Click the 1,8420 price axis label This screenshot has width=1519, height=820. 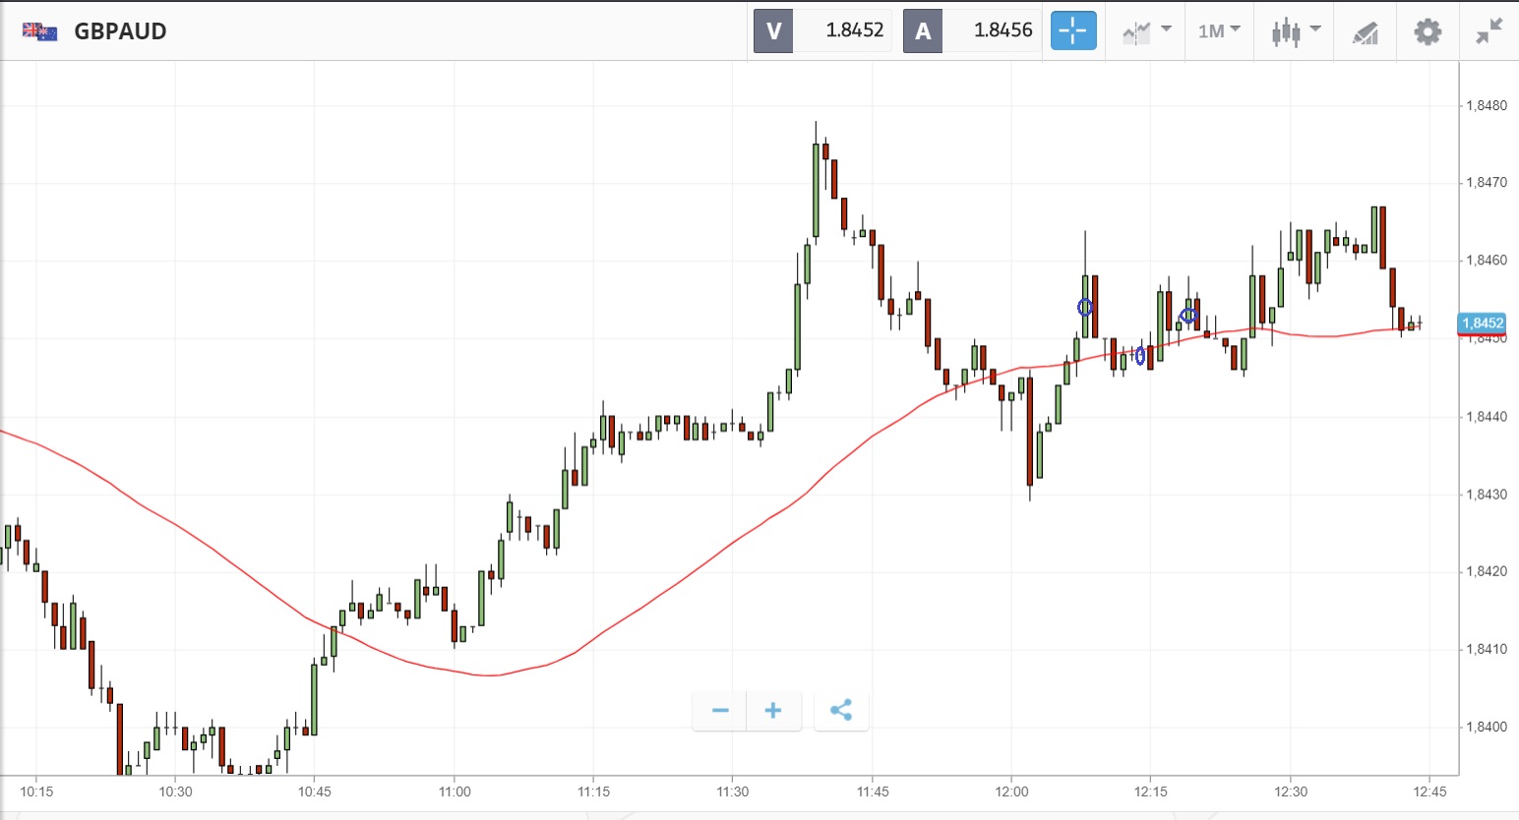(x=1487, y=571)
